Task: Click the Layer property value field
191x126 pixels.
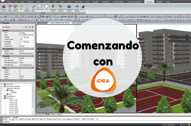Action: (26, 35)
